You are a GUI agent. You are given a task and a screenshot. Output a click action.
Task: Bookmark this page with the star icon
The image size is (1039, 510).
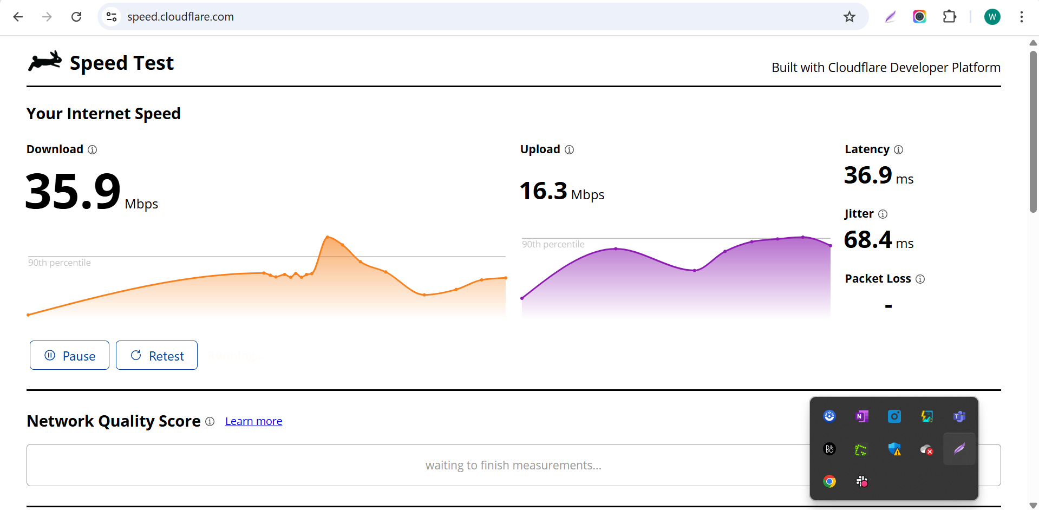click(849, 17)
